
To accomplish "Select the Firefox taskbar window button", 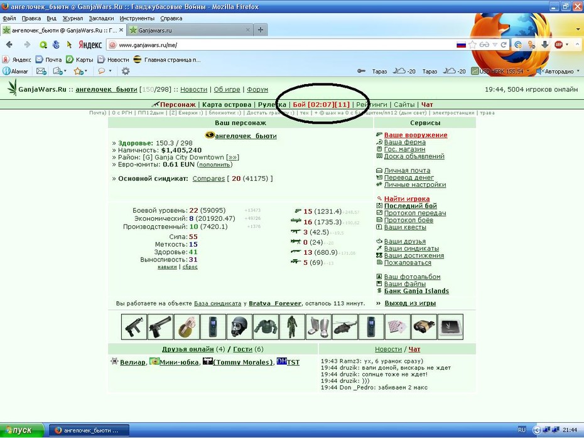I will [89, 430].
